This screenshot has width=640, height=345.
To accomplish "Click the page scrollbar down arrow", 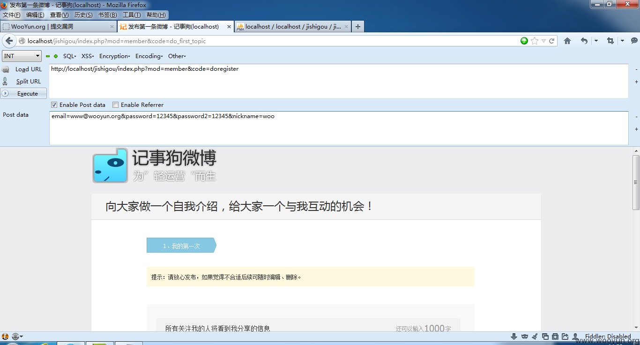I will [x=636, y=328].
